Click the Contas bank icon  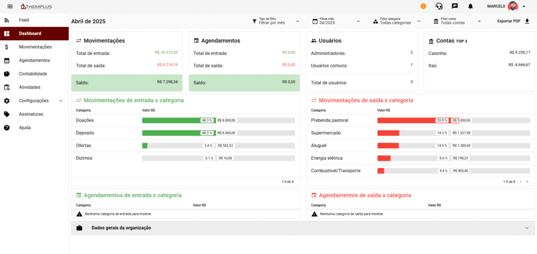[431, 41]
